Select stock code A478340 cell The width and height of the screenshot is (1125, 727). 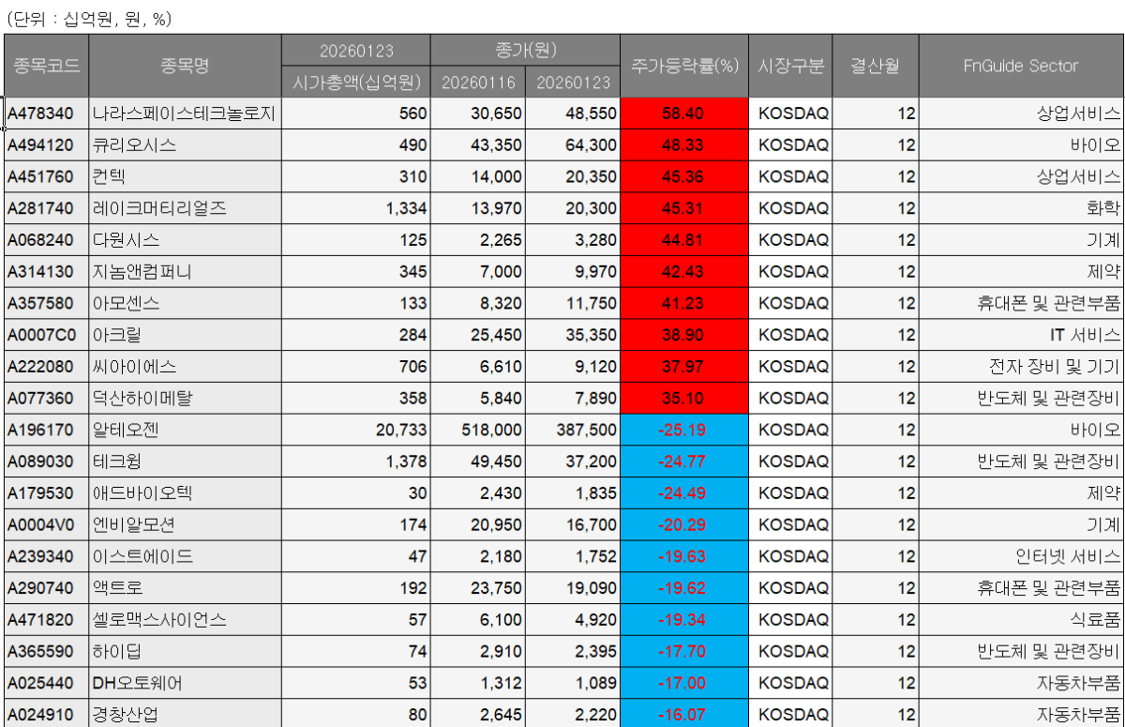coord(47,114)
